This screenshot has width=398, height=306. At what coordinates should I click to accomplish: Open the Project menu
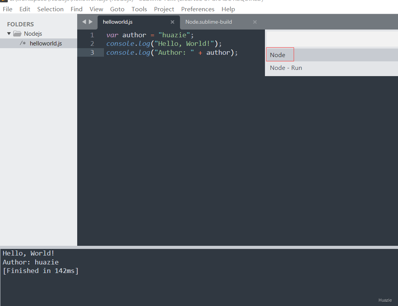coord(164,9)
